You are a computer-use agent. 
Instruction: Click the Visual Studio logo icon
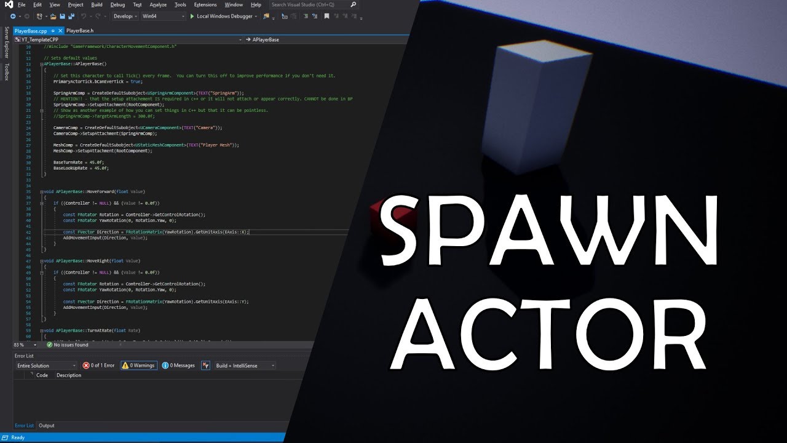pyautogui.click(x=8, y=4)
